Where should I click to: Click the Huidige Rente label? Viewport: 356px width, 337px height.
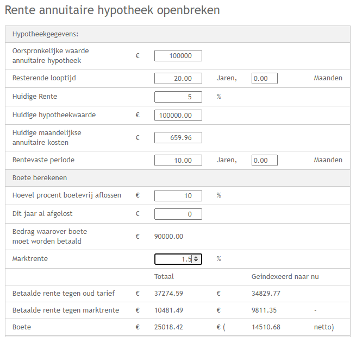coord(35,97)
